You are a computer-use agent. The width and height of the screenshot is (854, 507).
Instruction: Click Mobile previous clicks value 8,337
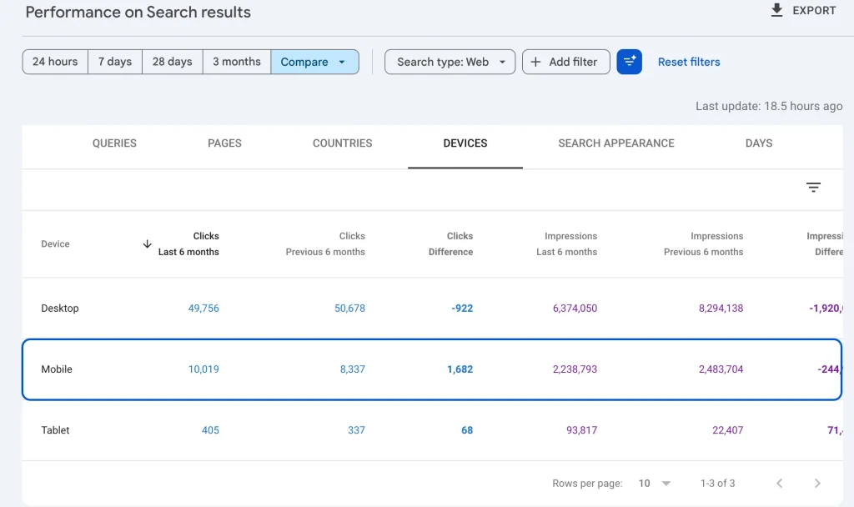tap(353, 369)
